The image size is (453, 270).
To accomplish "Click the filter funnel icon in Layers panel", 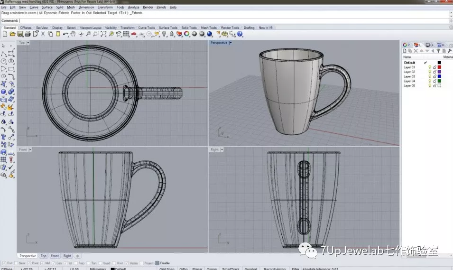I will click(439, 51).
